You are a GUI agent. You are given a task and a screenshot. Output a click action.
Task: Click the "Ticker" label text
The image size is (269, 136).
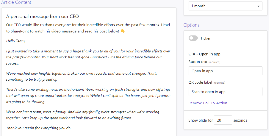point(205,38)
